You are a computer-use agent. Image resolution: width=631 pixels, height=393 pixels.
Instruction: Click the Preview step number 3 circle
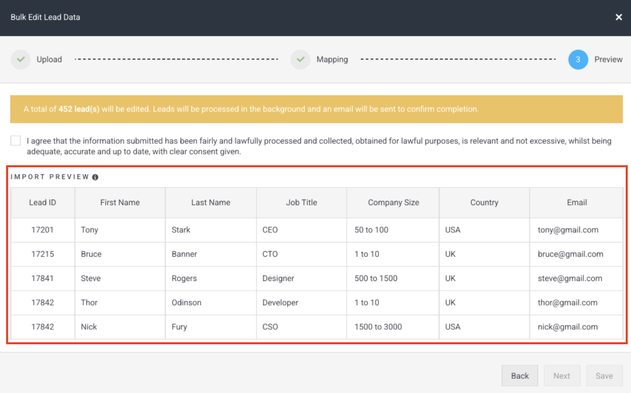(x=578, y=59)
